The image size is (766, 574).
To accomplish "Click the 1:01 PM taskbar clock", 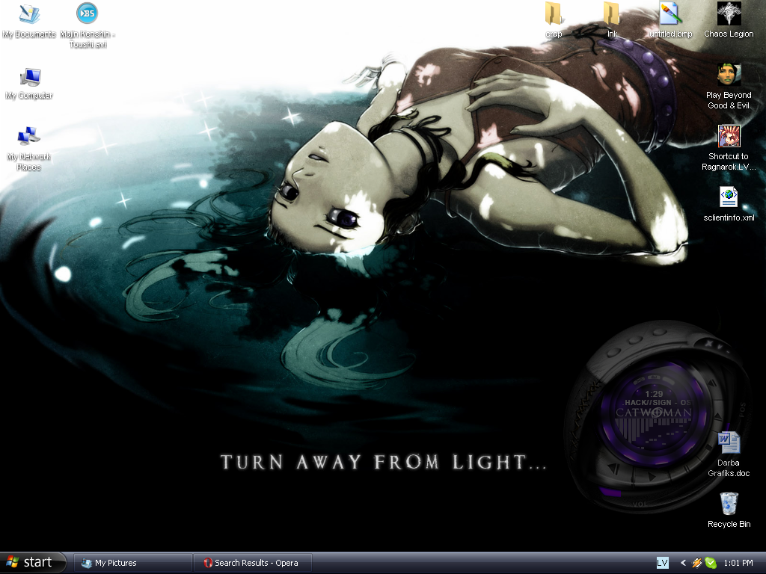I will [738, 563].
